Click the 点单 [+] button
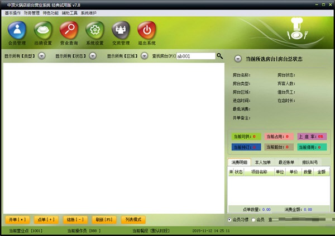 (x=46, y=220)
